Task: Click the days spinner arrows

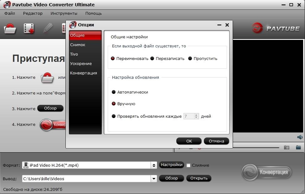Action: [x=196, y=116]
